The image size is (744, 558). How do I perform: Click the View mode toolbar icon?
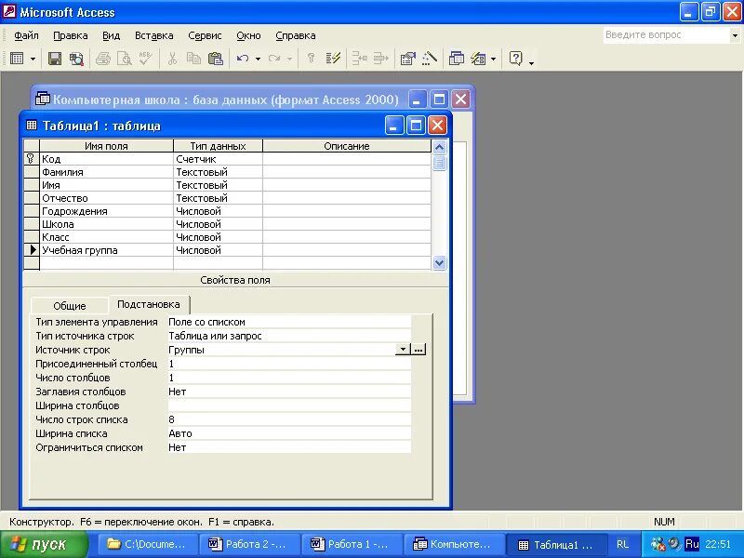click(x=17, y=59)
